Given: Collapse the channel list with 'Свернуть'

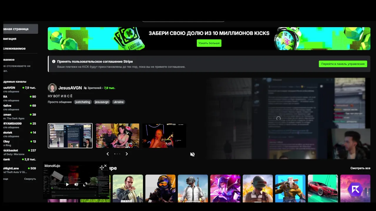Looking at the screenshot, I should [x=30, y=179].
